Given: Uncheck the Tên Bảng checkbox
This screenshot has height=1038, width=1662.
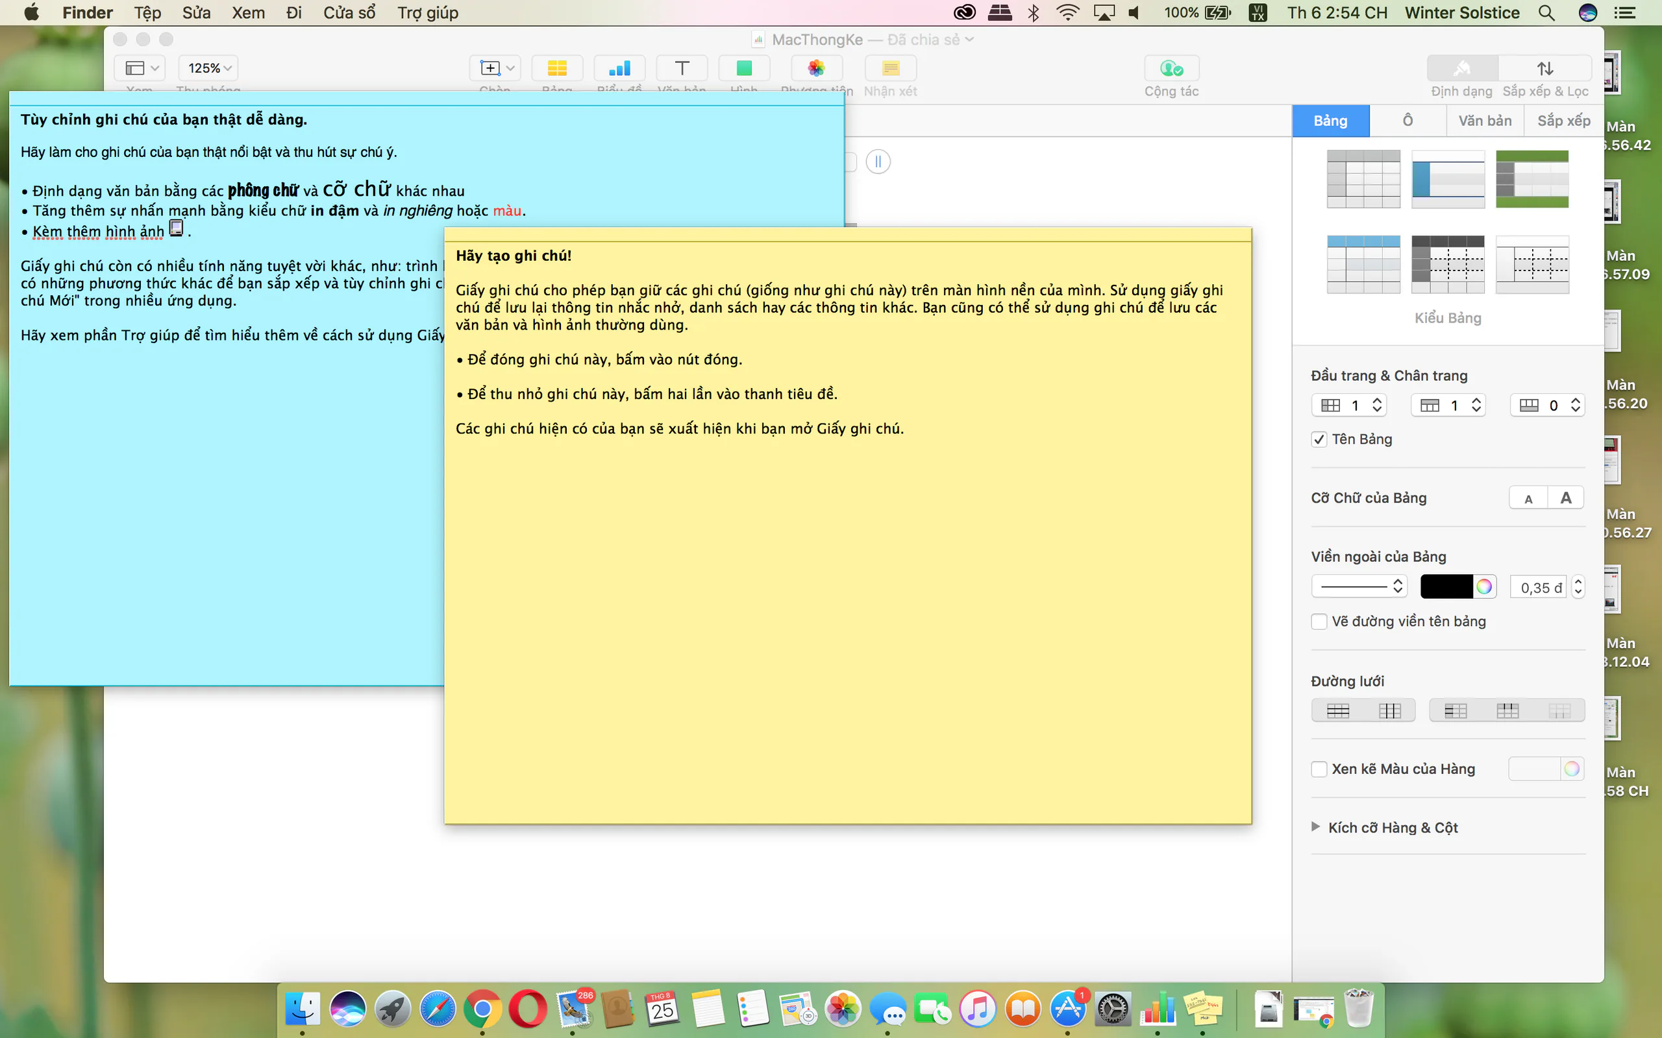Looking at the screenshot, I should (x=1319, y=439).
